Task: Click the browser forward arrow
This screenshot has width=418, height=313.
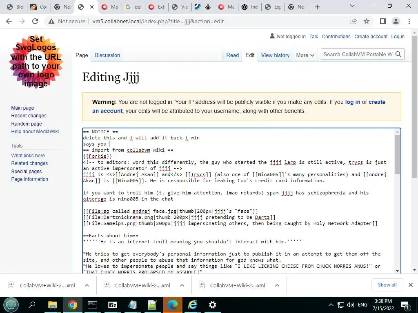Action: point(22,21)
